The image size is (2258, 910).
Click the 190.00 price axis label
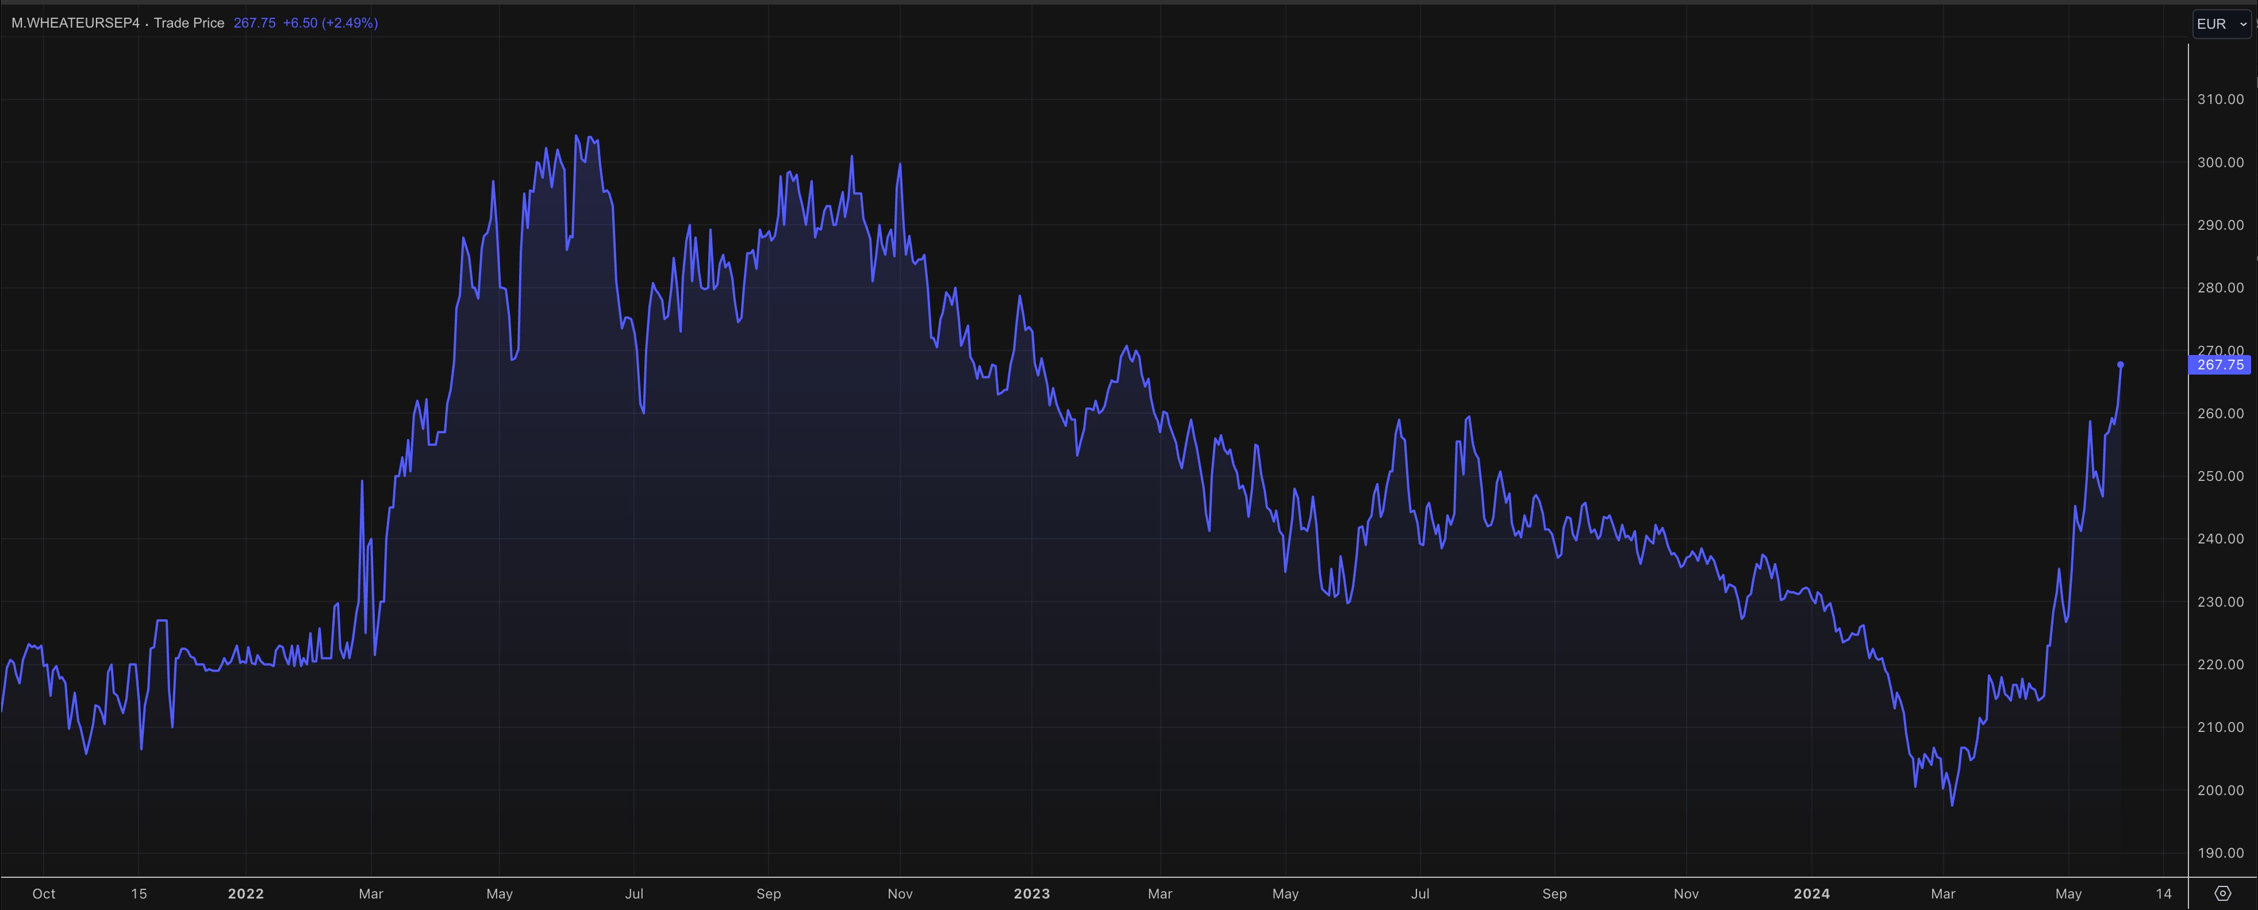2219,852
